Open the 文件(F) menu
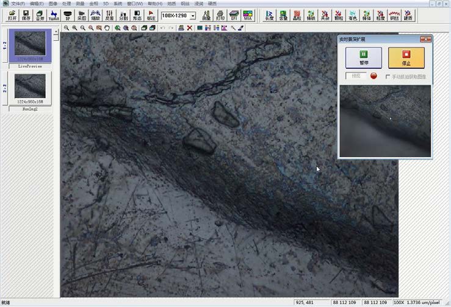Screen dimensions: 451x307 18,4
